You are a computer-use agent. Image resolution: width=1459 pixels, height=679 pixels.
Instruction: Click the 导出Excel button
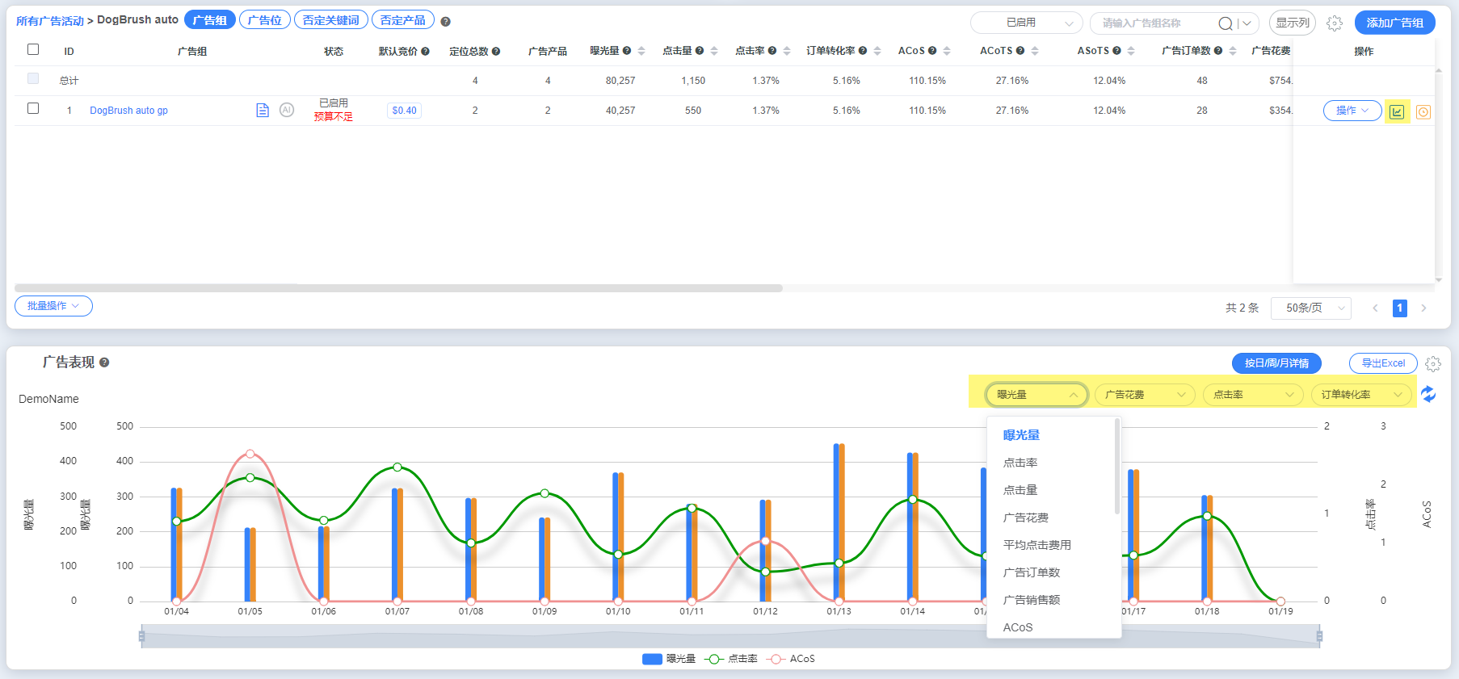pos(1383,363)
